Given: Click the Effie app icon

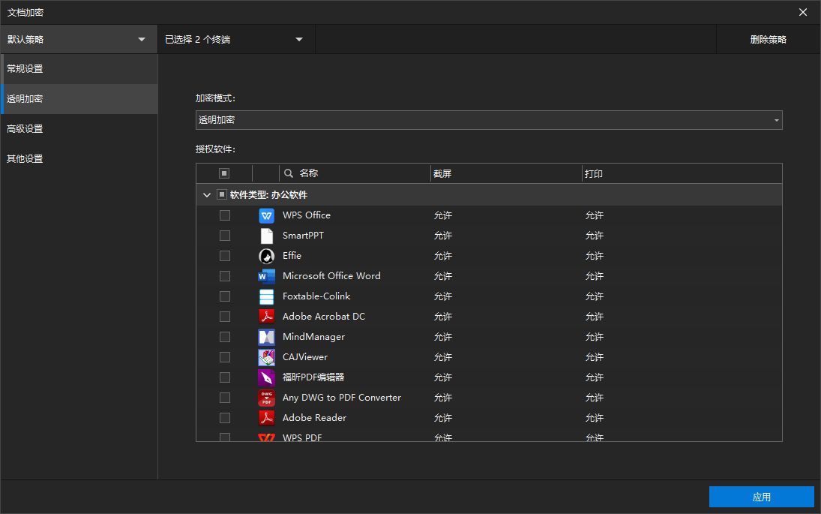Looking at the screenshot, I should [266, 256].
